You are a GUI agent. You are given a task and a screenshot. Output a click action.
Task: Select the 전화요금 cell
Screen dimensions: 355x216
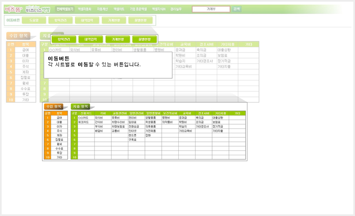click(x=136, y=126)
